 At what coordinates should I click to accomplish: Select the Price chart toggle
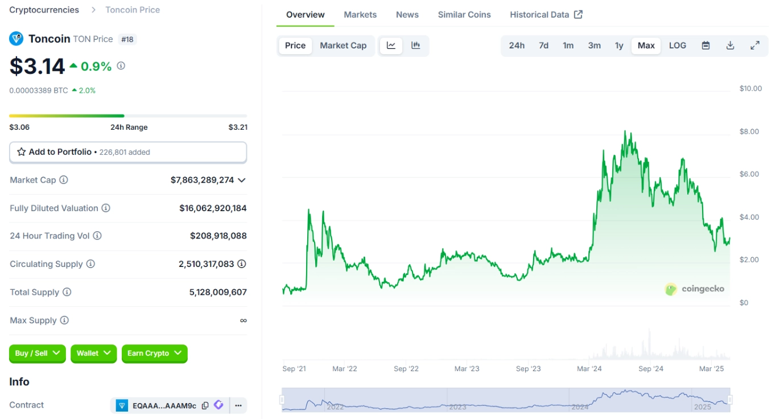click(295, 46)
